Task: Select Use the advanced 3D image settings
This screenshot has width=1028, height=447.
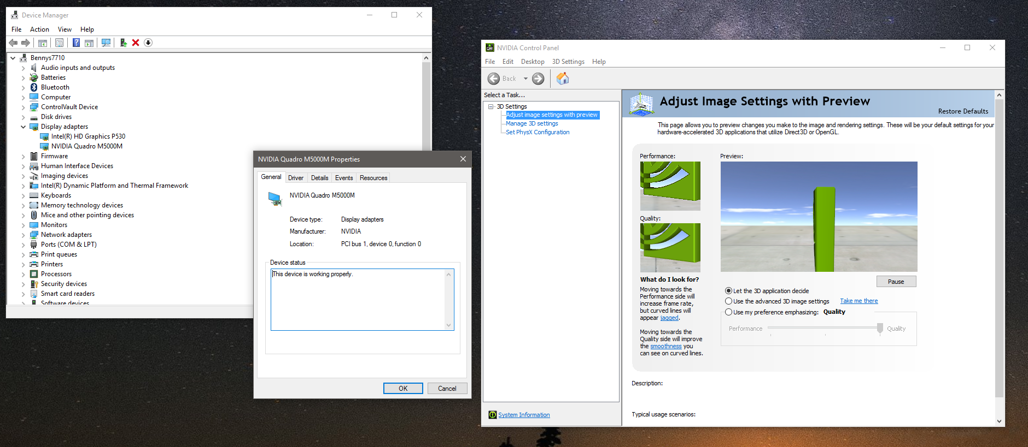Action: click(728, 301)
